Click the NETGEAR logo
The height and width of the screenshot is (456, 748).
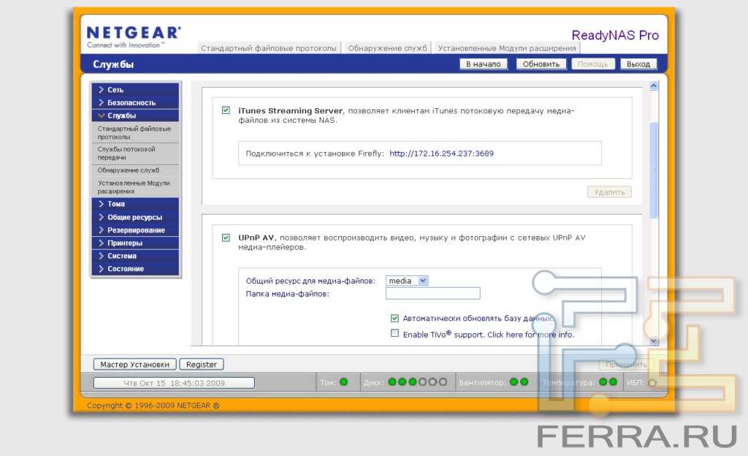click(134, 37)
